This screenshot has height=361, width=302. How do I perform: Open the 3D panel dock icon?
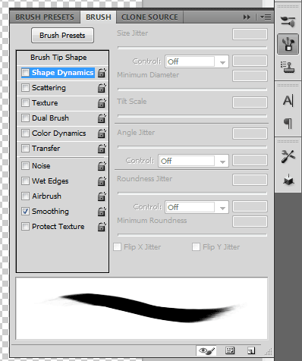[288, 180]
